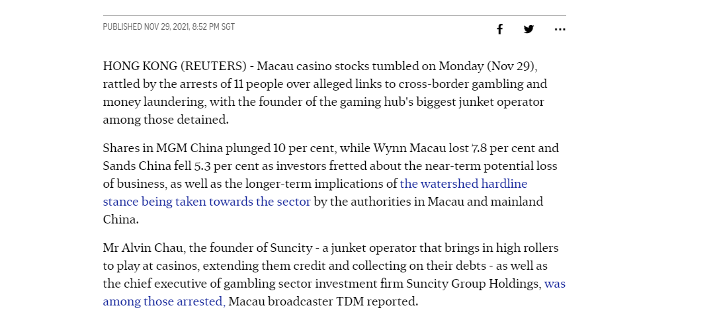The image size is (721, 322).
Task: Click the "Suncity Group Holdings" text
Action: pos(474,284)
